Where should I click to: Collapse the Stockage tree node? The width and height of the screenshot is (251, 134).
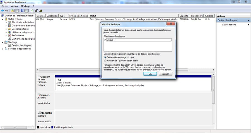(x=3, y=42)
